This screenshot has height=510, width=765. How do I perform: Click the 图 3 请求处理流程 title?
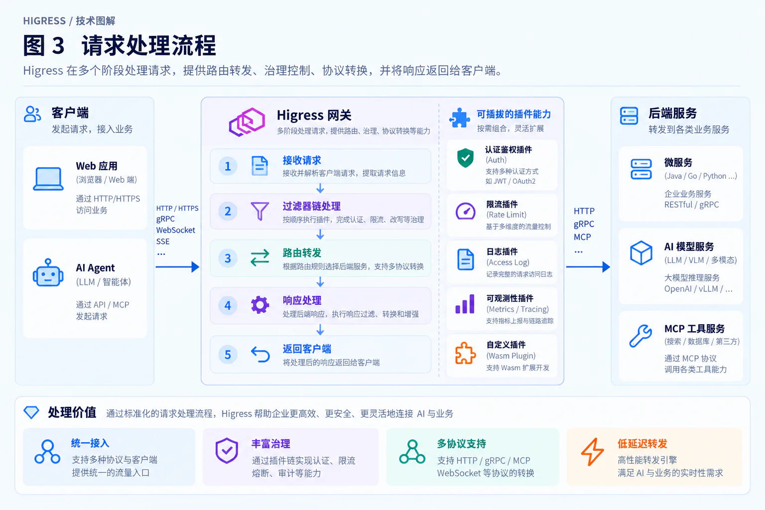(120, 46)
